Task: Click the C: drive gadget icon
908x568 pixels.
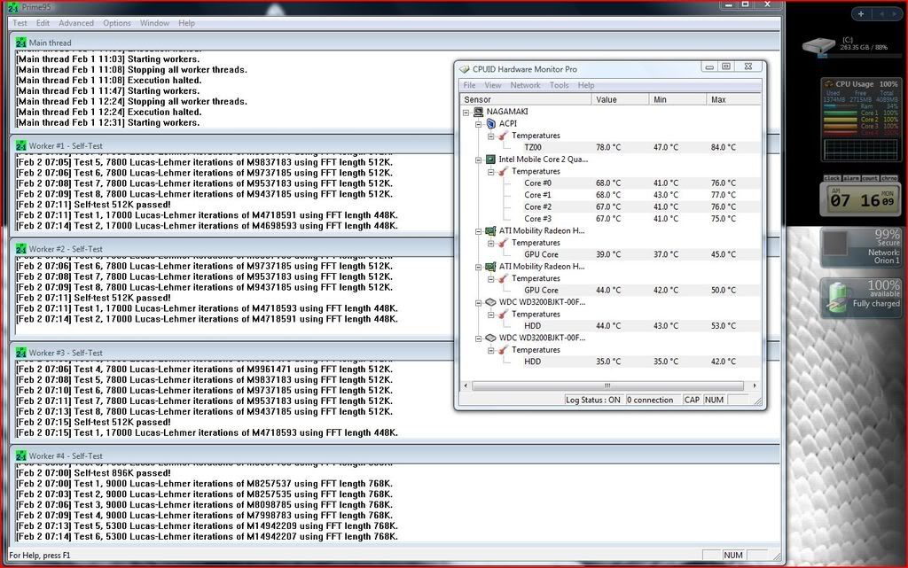Action: coord(818,46)
